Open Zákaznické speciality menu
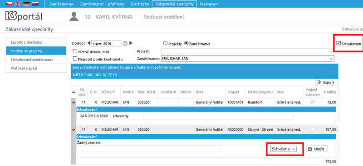Image resolution: width=363 pixels, height=166 pixels. pos(175,4)
